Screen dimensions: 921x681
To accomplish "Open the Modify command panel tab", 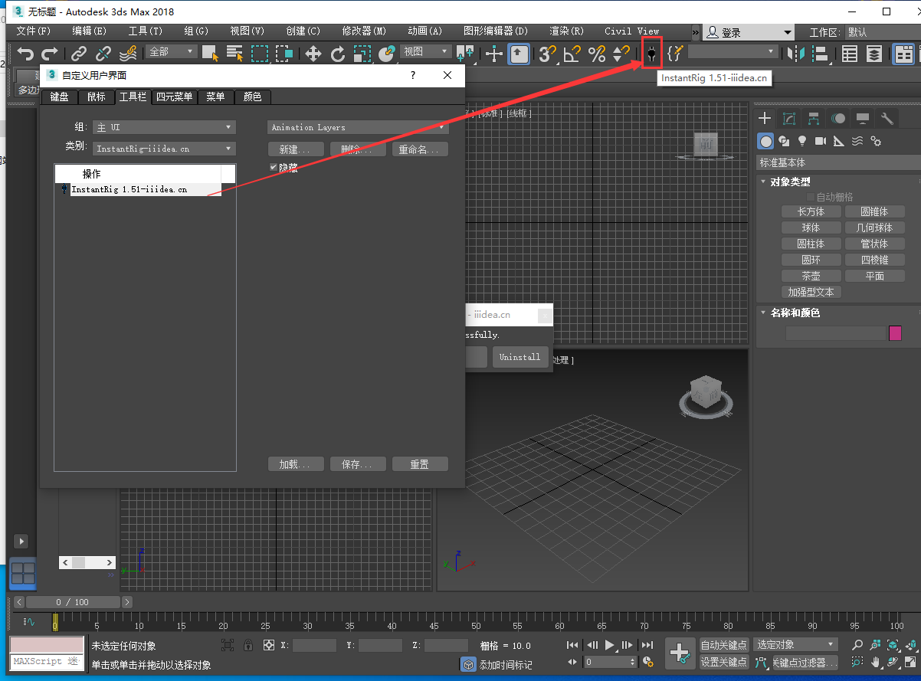I will tap(789, 118).
